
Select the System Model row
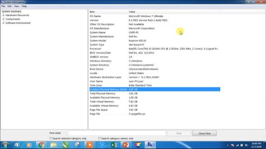click(x=155, y=41)
